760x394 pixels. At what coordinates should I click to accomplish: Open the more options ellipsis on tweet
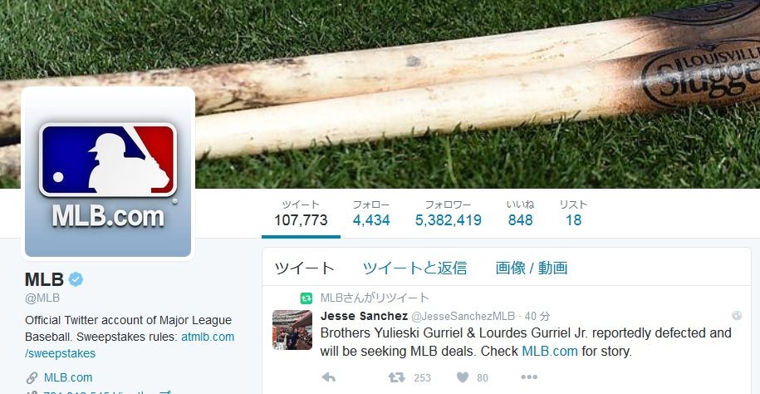tap(529, 377)
